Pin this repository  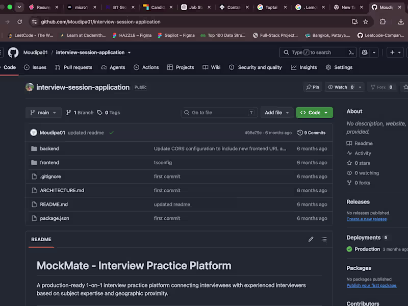pyautogui.click(x=313, y=87)
